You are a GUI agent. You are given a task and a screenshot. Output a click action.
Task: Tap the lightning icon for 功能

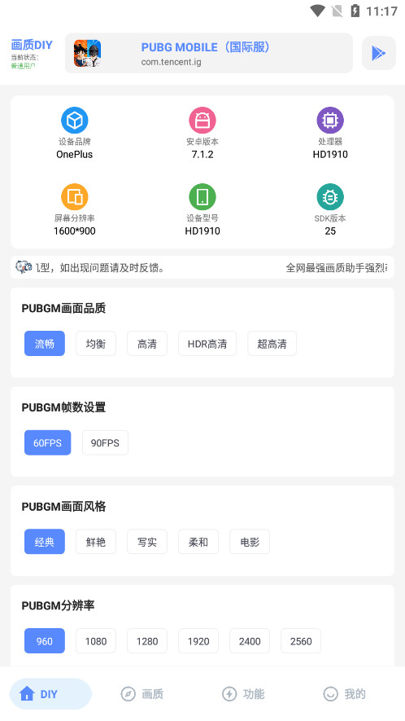coord(229,694)
